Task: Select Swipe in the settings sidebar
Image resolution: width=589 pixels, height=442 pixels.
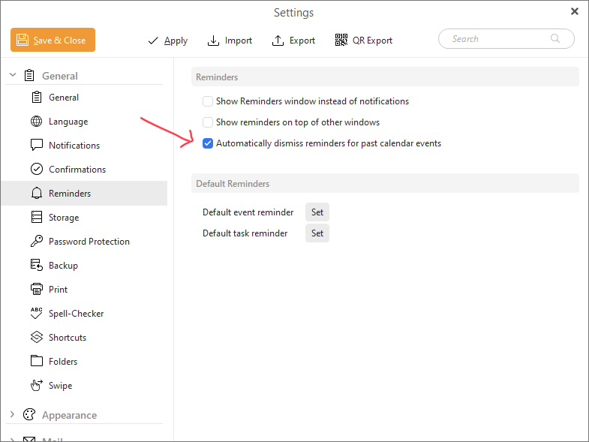Action: (x=60, y=386)
